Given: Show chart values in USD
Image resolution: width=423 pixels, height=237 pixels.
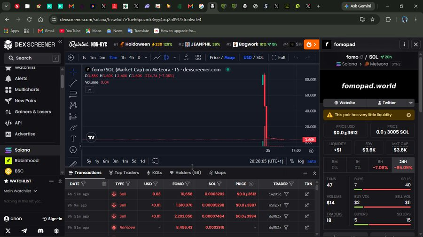Looking at the screenshot, I should click(247, 58).
